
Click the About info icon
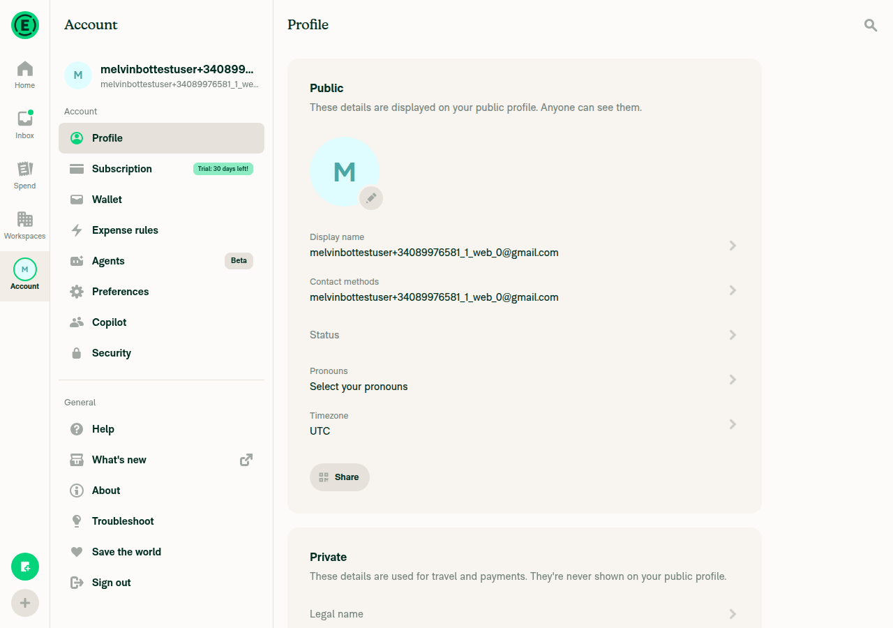[x=77, y=491]
